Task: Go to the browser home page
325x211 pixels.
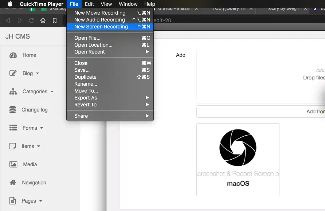Action: pos(43,20)
